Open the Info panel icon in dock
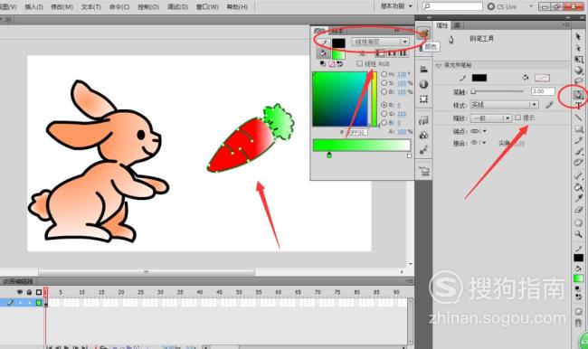 click(x=423, y=84)
